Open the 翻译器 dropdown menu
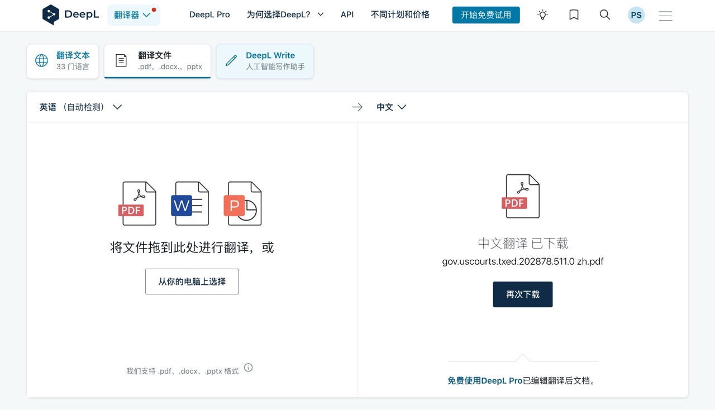715x410 pixels. coord(134,15)
